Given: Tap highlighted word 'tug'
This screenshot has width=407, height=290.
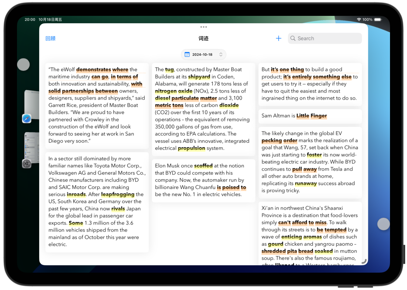Looking at the screenshot, I should pos(170,69).
